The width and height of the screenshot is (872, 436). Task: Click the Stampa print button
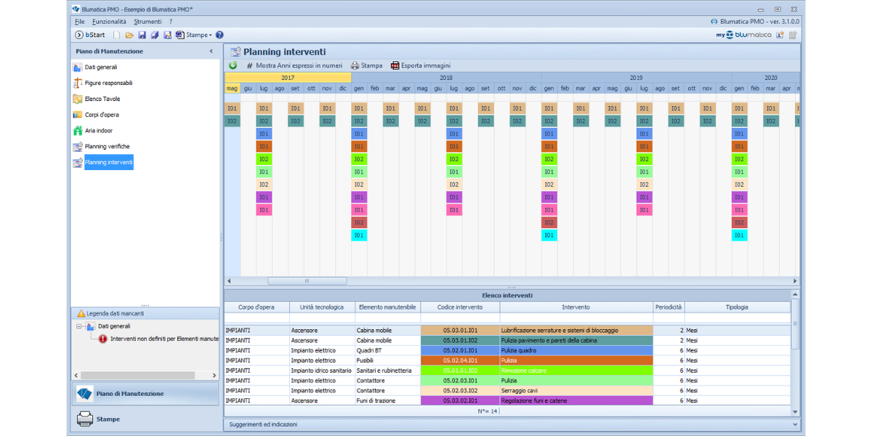click(366, 65)
